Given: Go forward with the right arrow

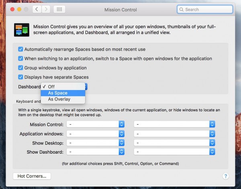Looking at the screenshot, I should click(46, 9).
